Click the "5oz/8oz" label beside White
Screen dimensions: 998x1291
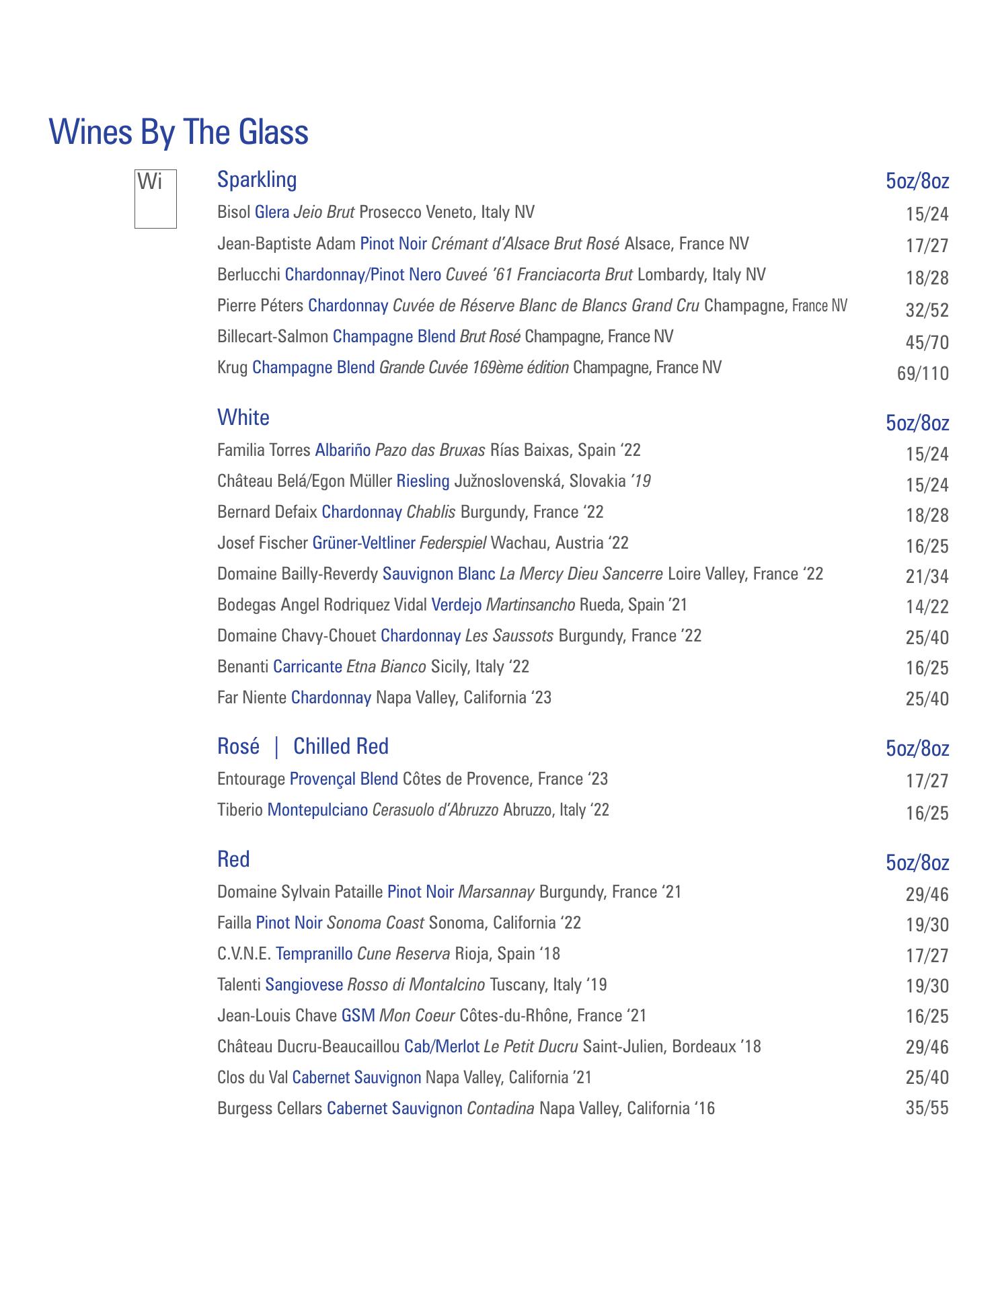point(917,423)
